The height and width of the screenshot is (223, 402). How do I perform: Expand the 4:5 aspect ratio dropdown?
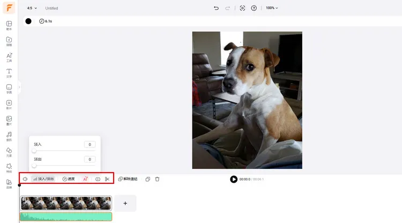(x=31, y=8)
